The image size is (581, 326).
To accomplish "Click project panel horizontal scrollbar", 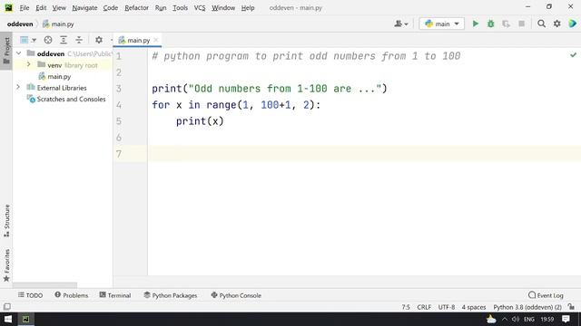I will (44, 285).
